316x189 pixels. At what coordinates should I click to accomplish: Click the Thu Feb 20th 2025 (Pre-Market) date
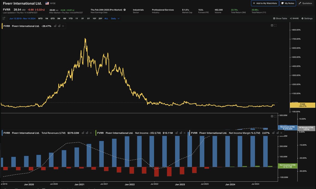(x=106, y=10)
